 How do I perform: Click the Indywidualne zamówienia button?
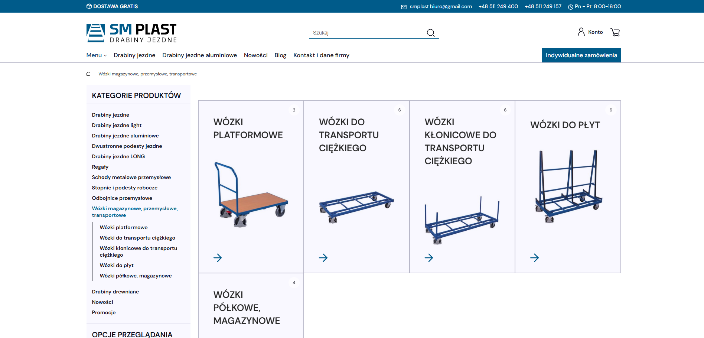[581, 55]
